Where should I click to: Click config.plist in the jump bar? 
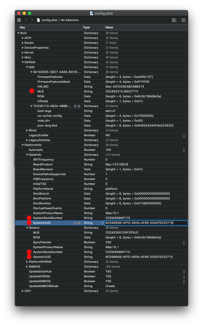point(49,20)
